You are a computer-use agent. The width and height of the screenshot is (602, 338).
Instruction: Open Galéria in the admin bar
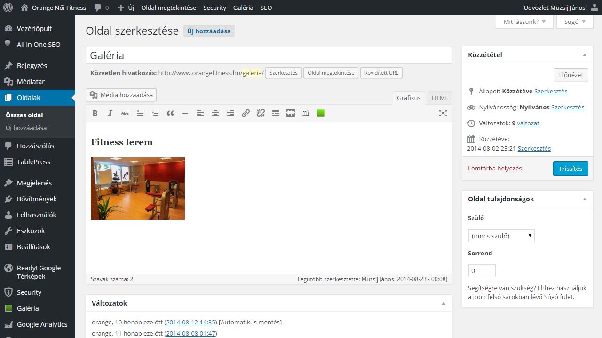point(243,8)
